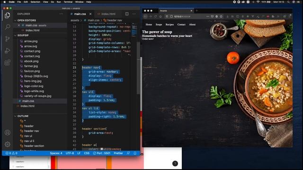Close the main.css editor tab
The image size is (303, 170).
(x=90, y=14)
